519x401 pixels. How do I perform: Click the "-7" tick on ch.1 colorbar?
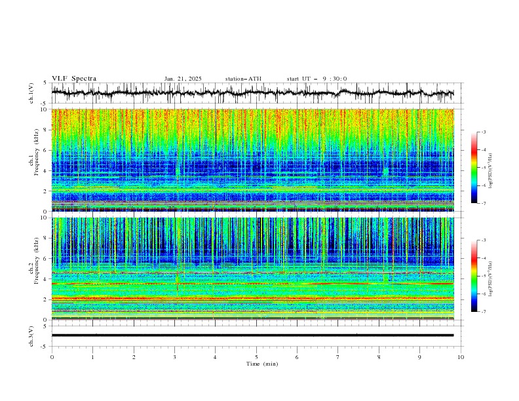(x=484, y=203)
